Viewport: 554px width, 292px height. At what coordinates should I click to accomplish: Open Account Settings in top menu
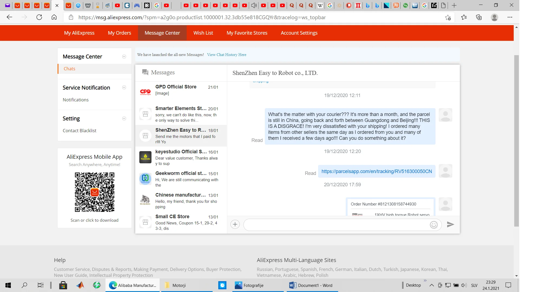(299, 33)
